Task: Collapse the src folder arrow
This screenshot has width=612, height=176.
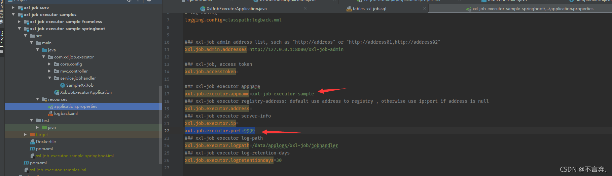Action: (25, 36)
